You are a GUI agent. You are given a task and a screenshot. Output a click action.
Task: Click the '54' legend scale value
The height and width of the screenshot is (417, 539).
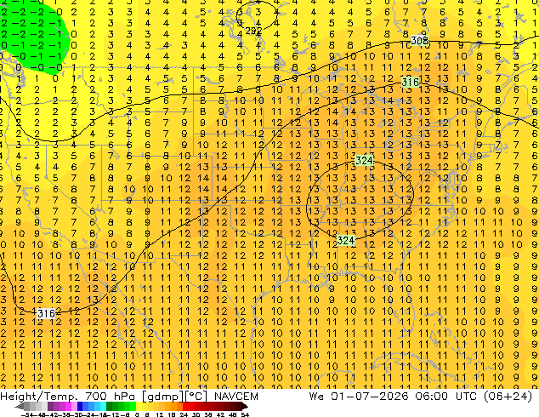[245, 414]
